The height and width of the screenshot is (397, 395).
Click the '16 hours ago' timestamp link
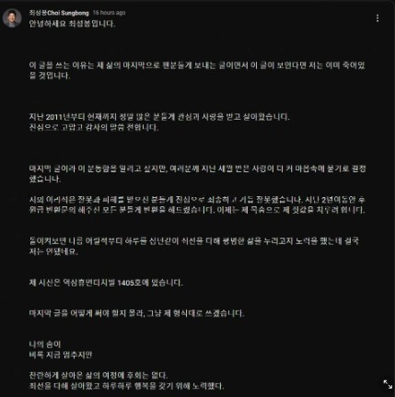[109, 13]
